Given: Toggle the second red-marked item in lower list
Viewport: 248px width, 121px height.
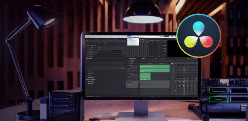Looking at the screenshot, I should coord(87,73).
